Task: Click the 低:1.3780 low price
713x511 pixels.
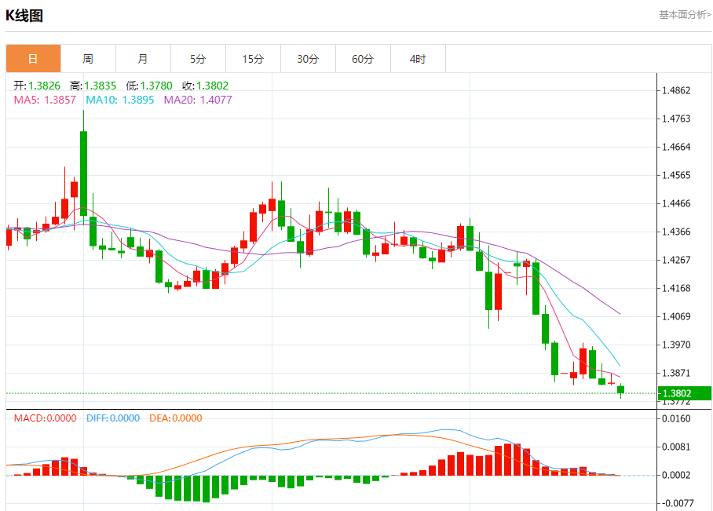Action: (149, 86)
